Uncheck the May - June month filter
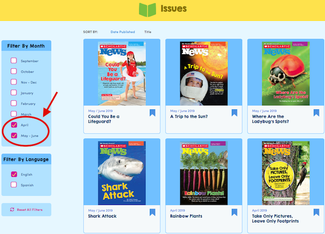This screenshot has height=234, width=325. (14, 136)
